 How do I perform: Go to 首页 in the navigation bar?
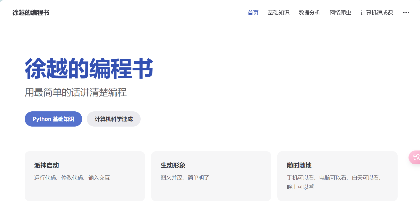point(253,13)
